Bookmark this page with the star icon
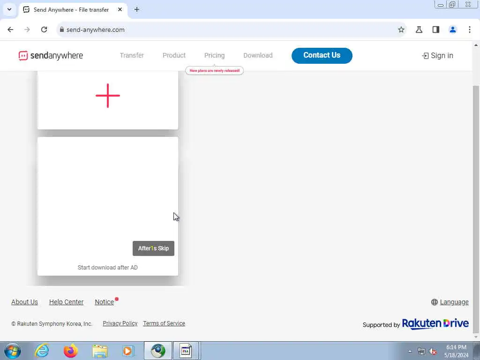The image size is (480, 360). click(x=401, y=30)
